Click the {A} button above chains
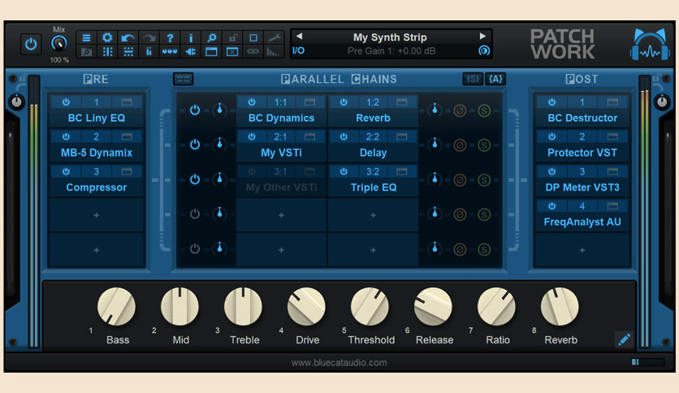 [495, 79]
